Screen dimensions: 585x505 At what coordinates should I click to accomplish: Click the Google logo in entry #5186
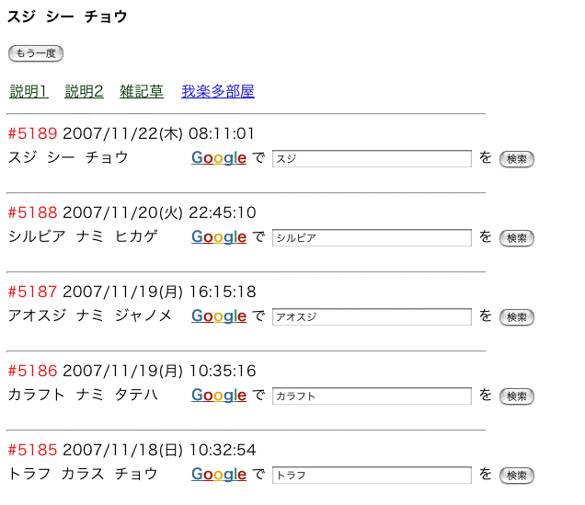219,396
